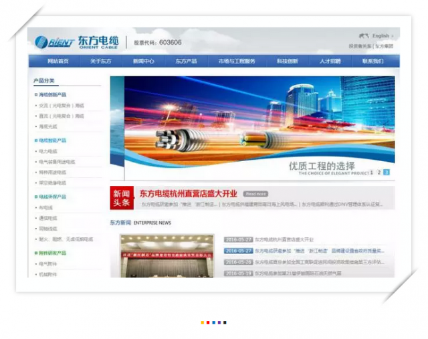Open 耐火、阻燃、无卤低烟电缆 link
This screenshot has width=428, height=339.
(x=66, y=239)
